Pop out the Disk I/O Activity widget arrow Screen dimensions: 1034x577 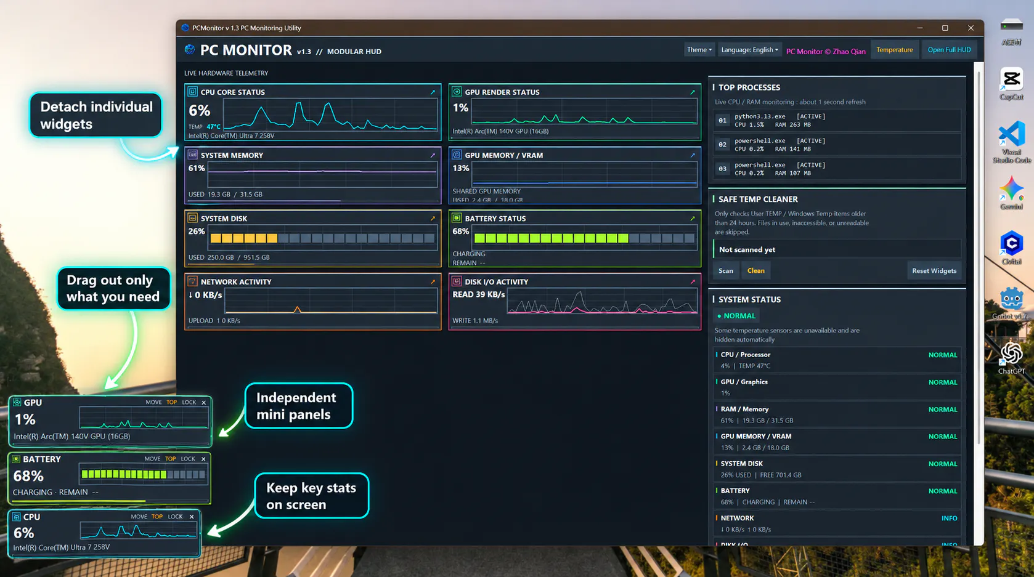tap(693, 282)
